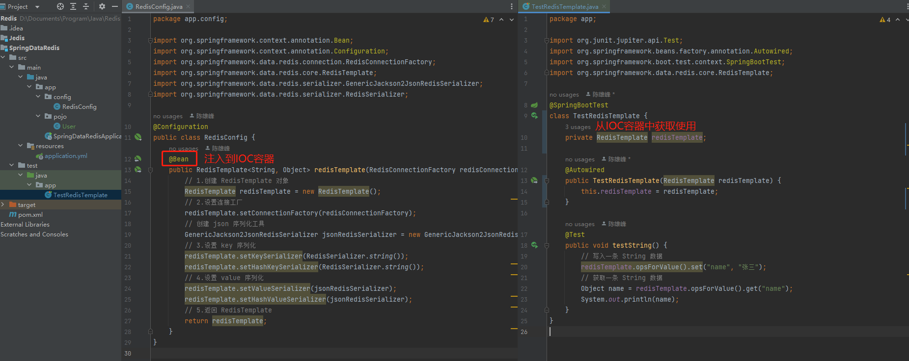Click the Spring leaf gutter icon at @SpringBootTest
Viewport: 909px width, 361px height.
[534, 105]
